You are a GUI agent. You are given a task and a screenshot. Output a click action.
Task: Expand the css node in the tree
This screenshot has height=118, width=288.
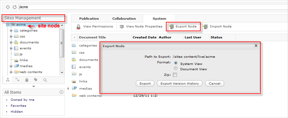11,37
